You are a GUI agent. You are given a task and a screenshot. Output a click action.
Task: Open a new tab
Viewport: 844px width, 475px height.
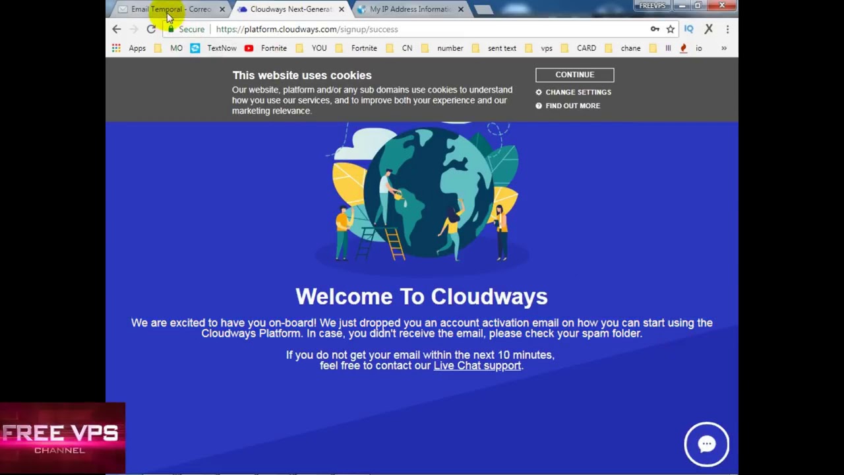pyautogui.click(x=483, y=9)
